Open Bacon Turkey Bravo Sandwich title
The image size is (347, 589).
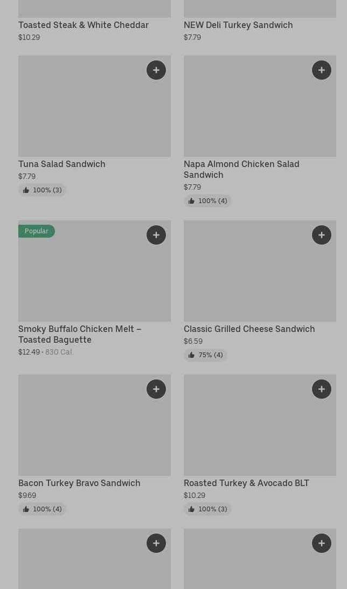pyautogui.click(x=79, y=483)
